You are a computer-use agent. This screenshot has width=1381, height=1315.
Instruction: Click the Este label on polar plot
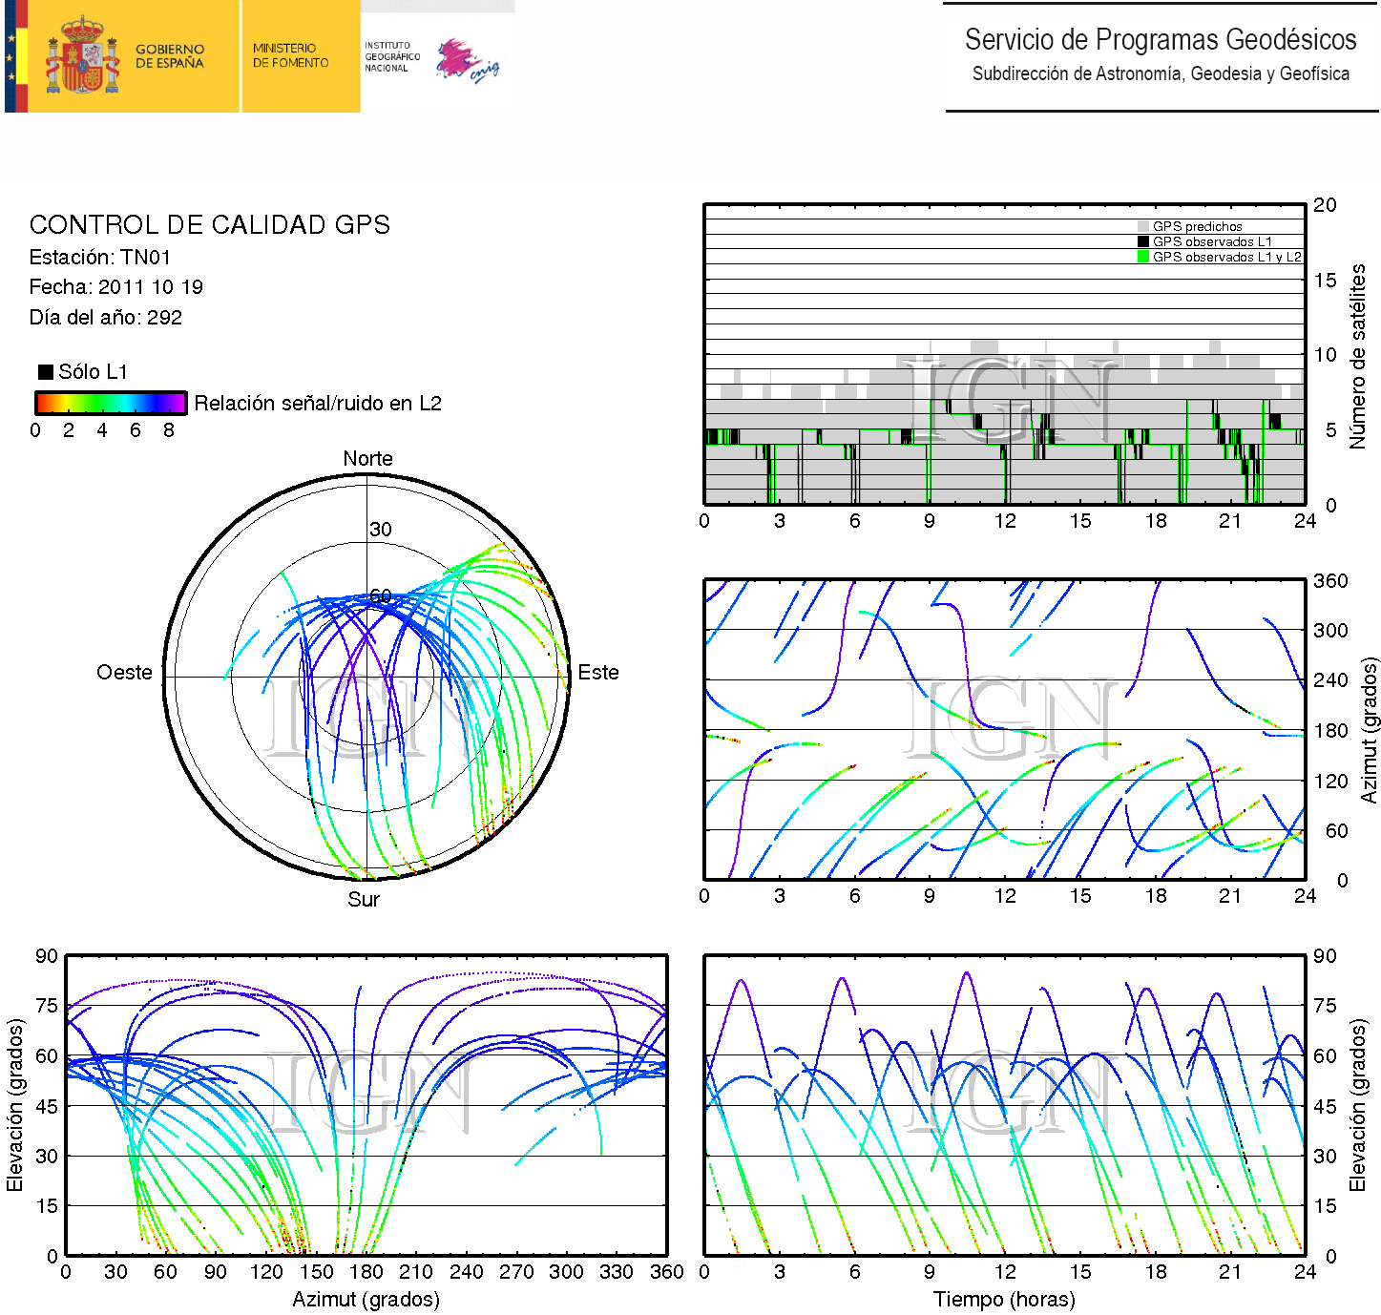coord(598,673)
